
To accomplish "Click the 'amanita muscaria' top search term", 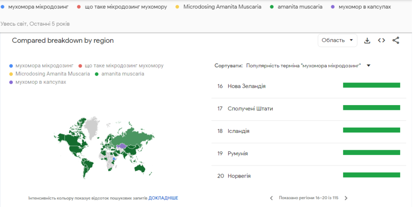I will point(300,7).
